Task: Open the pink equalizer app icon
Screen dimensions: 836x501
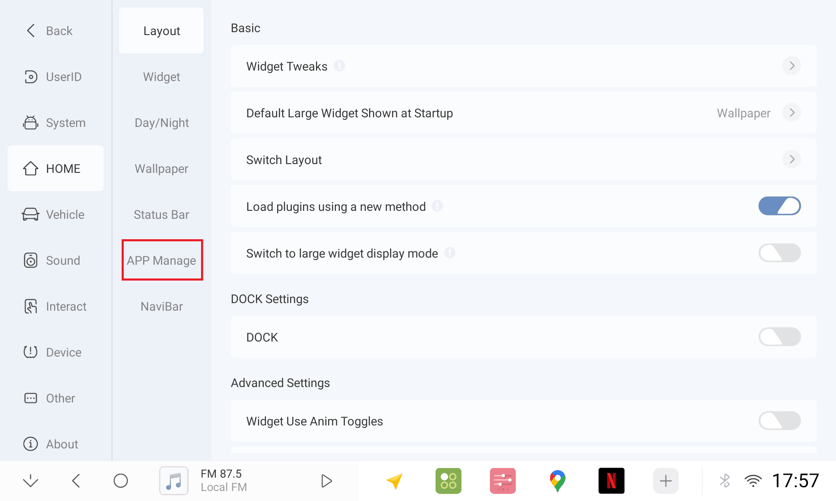Action: pos(502,481)
